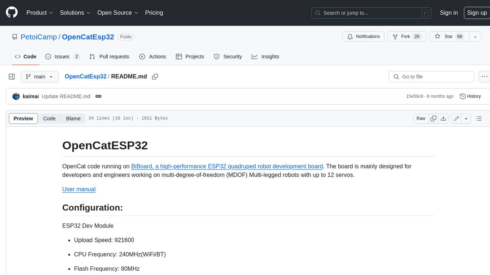Open the kaimai author profile link
The width and height of the screenshot is (490, 275).
coord(31,96)
